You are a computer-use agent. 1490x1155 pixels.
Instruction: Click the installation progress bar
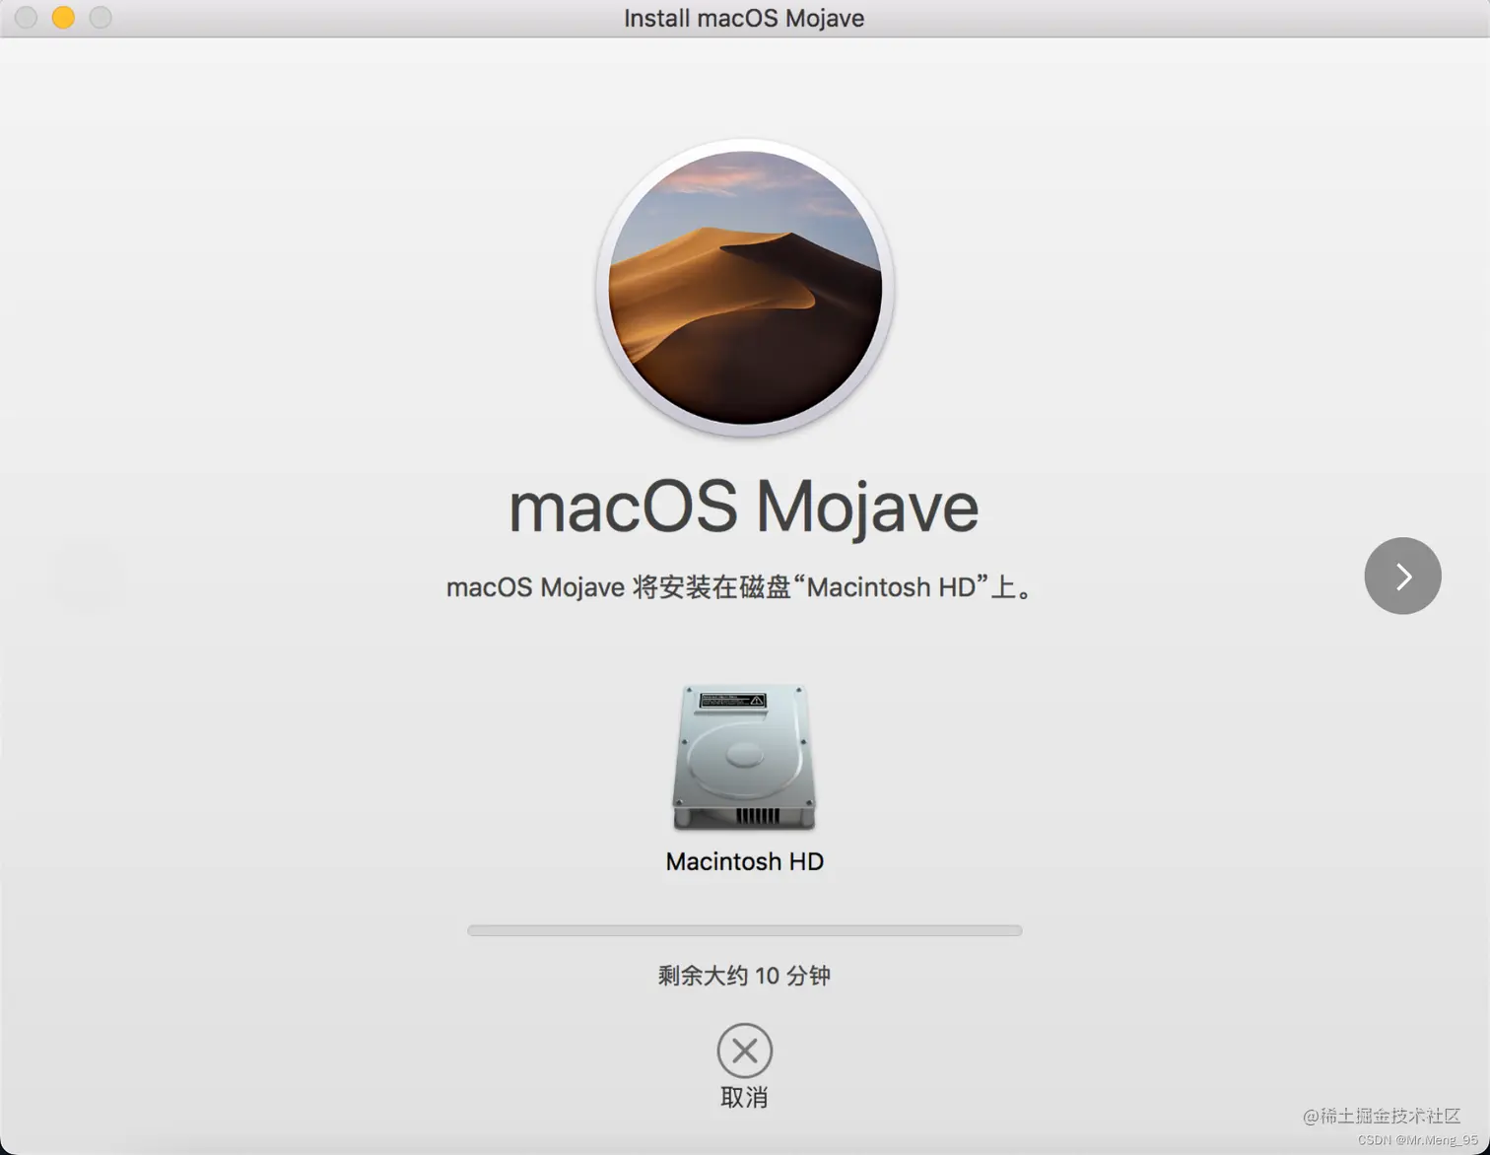[744, 930]
